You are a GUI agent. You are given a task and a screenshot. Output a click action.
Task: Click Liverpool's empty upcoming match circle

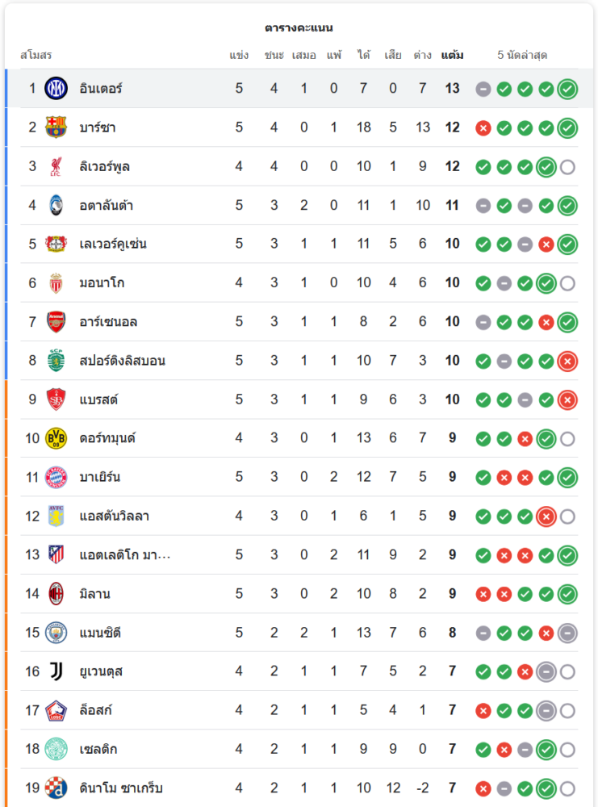pos(567,167)
